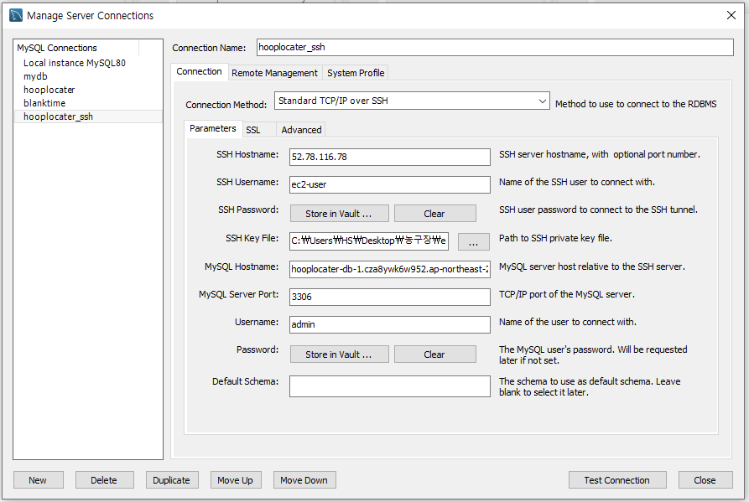Click the SSH Key File path field
The width and height of the screenshot is (749, 502).
pyautogui.click(x=369, y=241)
